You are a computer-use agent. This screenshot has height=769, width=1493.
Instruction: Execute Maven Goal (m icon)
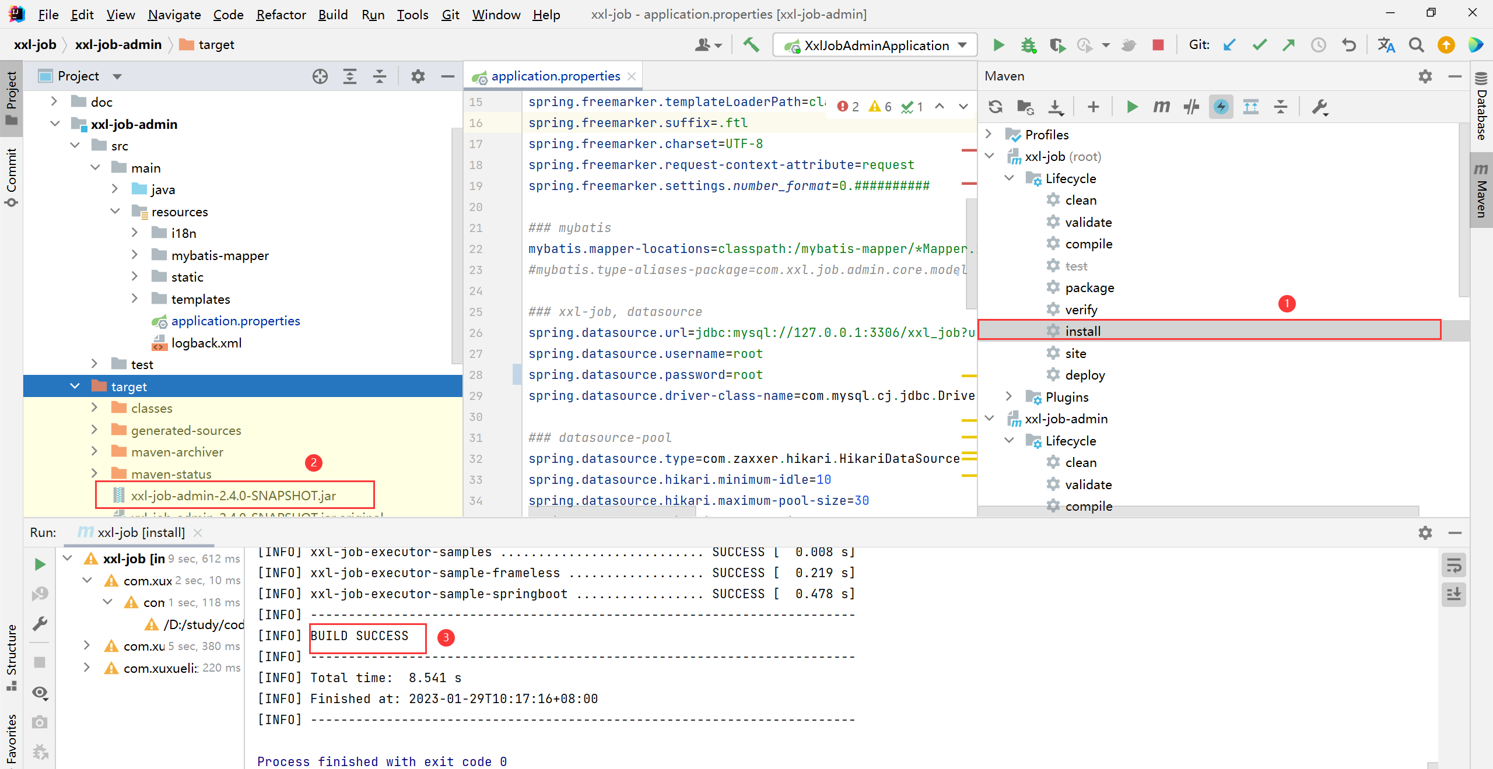pos(1161,107)
